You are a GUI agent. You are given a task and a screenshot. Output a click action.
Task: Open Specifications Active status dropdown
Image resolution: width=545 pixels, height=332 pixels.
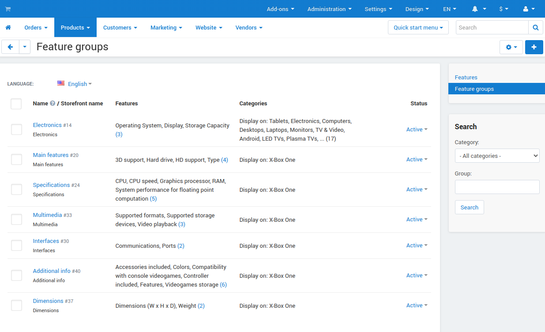coord(417,189)
